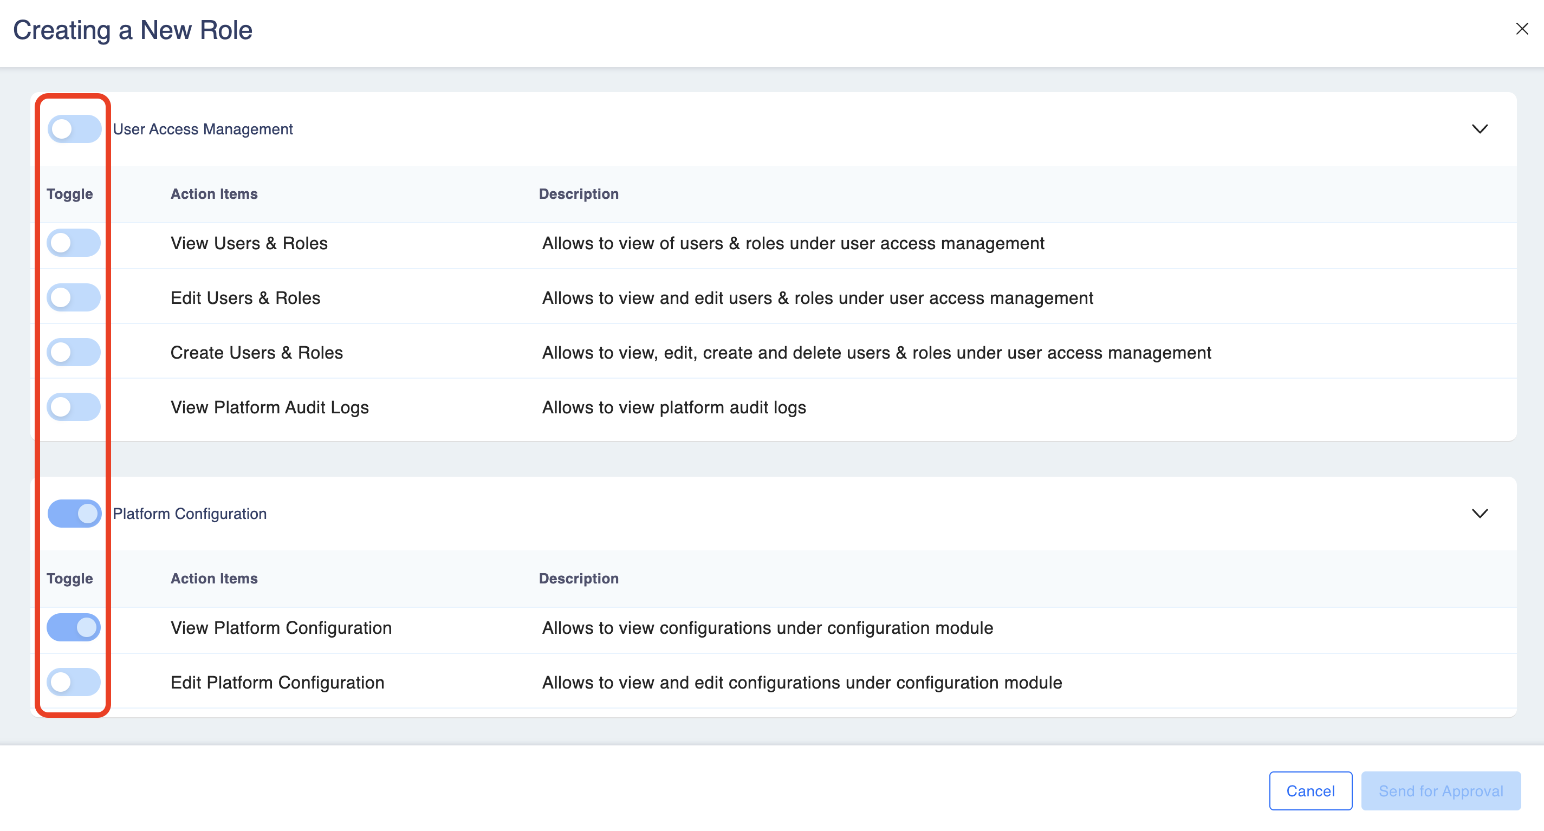
Task: Select the View Platform Audit Logs row label
Action: tap(269, 407)
